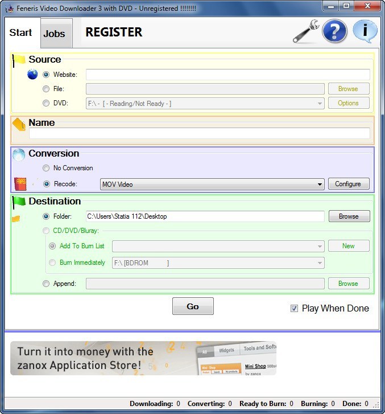Open the REGISTER menu item

[114, 32]
